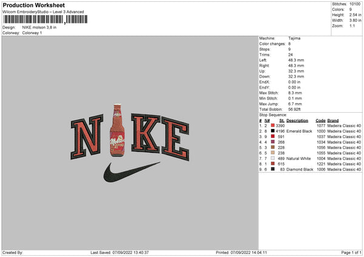Click the Machine value Tajima
Screen dimensions: 364x257
click(294, 38)
